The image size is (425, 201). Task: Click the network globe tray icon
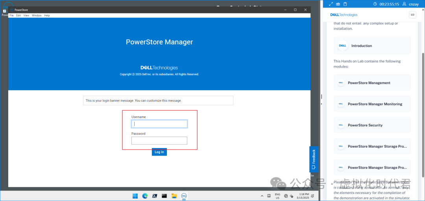pyautogui.click(x=286, y=196)
